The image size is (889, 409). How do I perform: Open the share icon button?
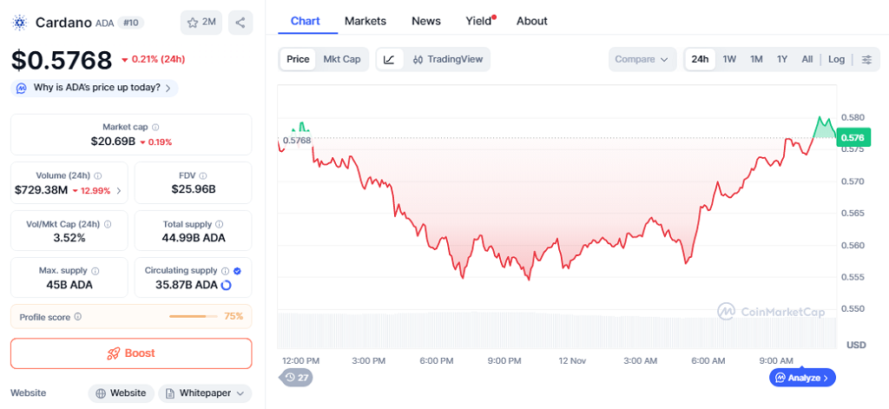240,23
